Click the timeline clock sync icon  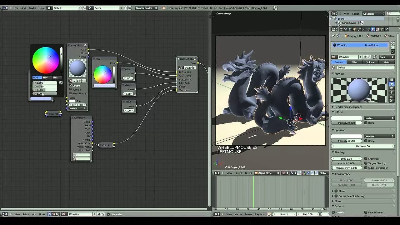click(269, 214)
